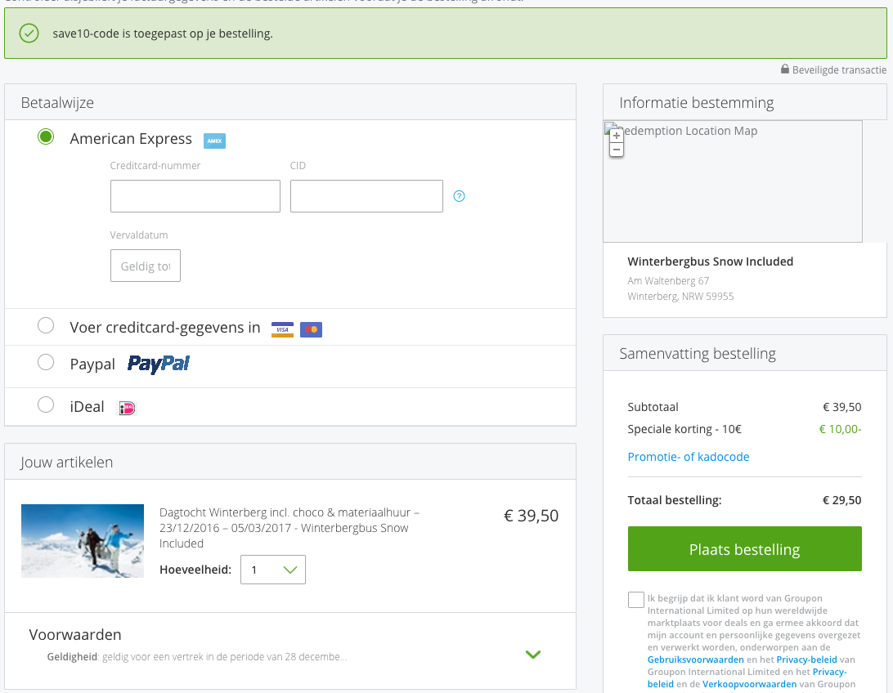The height and width of the screenshot is (693, 893).
Task: Click the Vervaldatum Geldig tot field
Action: click(146, 266)
